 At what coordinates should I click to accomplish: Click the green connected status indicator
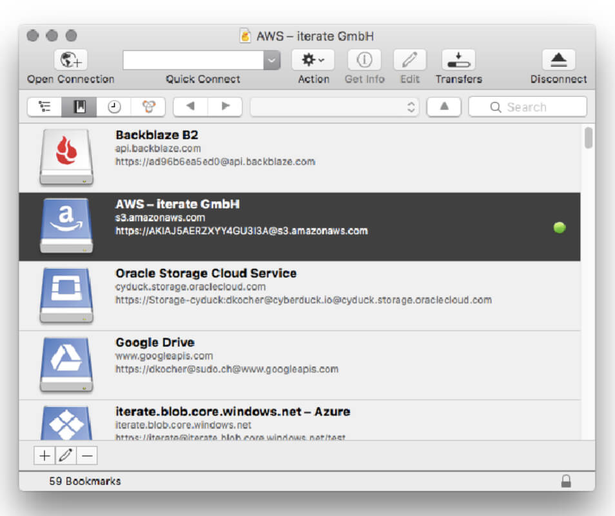560,228
